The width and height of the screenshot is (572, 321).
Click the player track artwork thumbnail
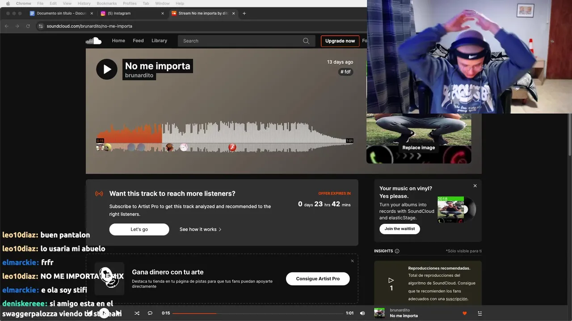379,313
